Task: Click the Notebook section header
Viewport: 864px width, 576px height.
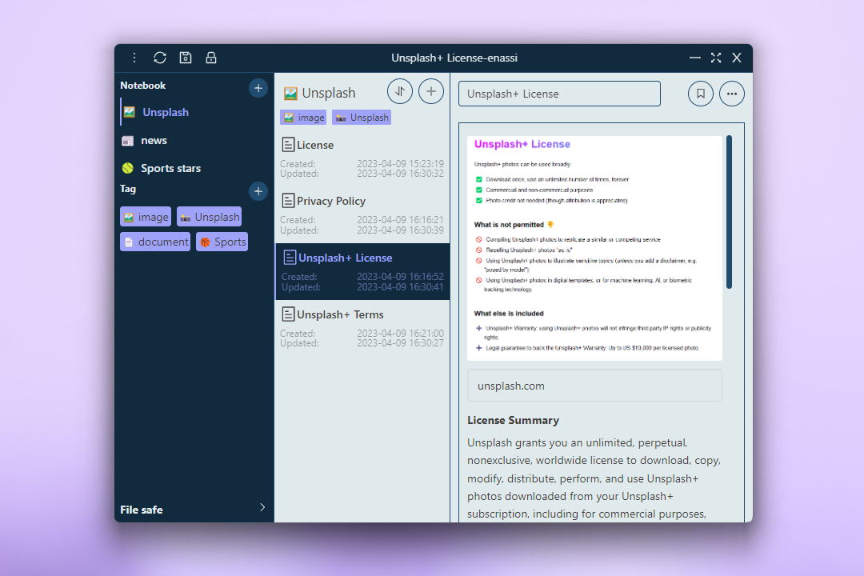Action: tap(142, 86)
